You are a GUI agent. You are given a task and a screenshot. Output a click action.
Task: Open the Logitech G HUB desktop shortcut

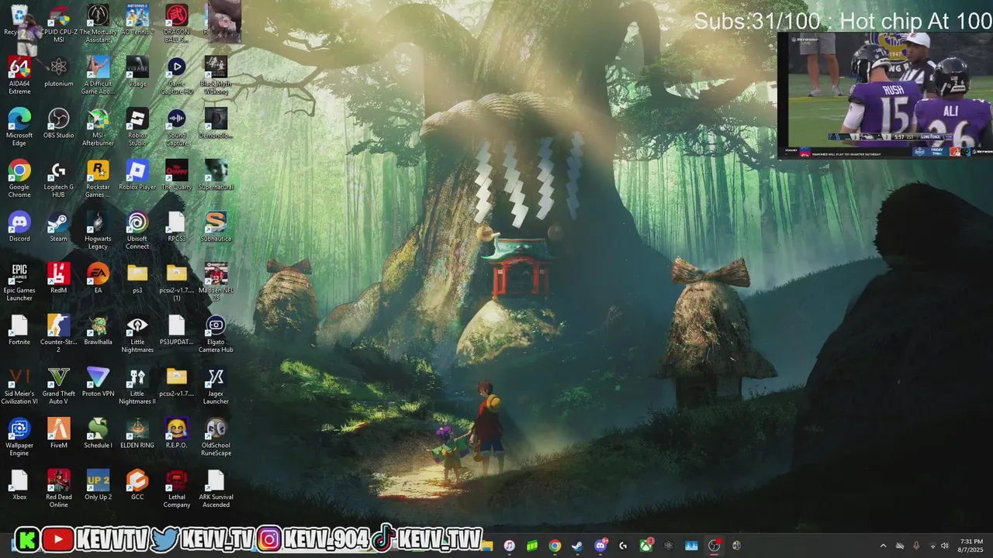click(x=58, y=179)
